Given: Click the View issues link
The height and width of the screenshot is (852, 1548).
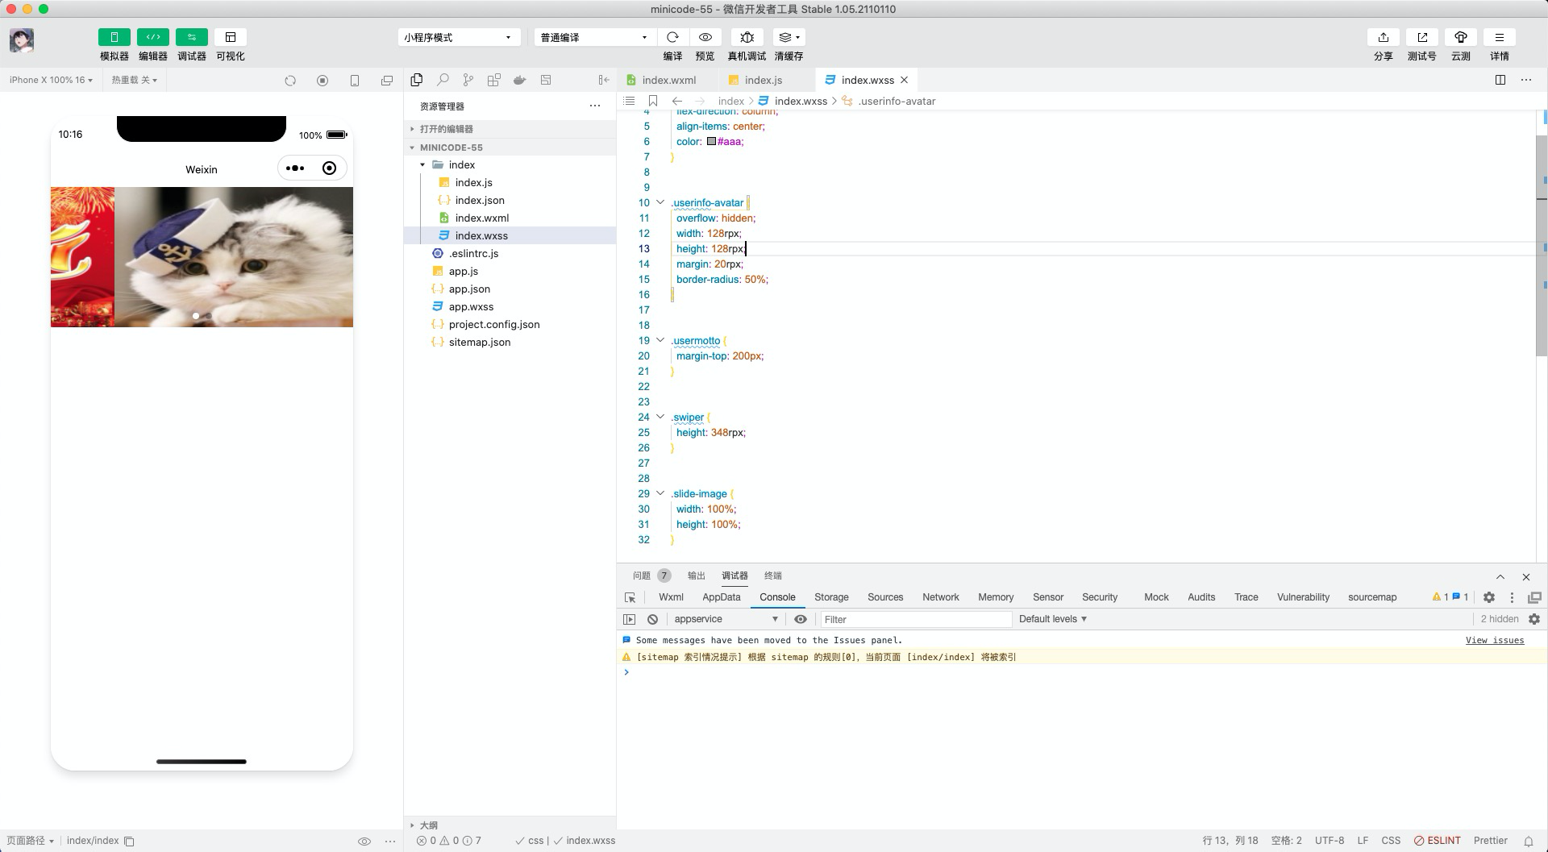Looking at the screenshot, I should point(1494,640).
